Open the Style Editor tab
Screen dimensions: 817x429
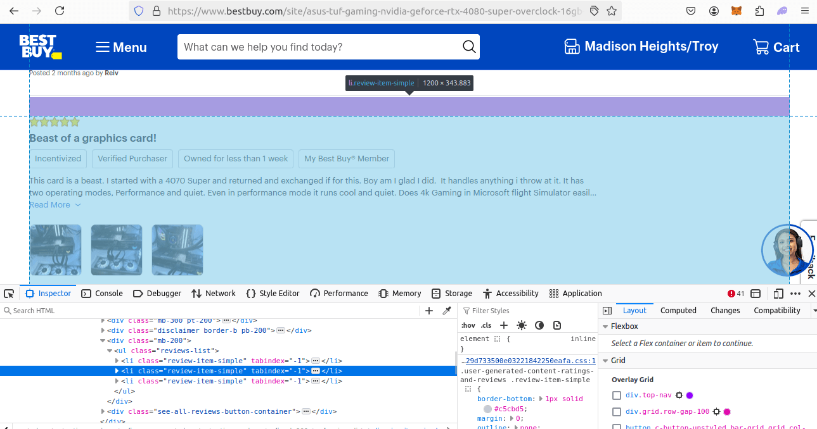(x=273, y=294)
